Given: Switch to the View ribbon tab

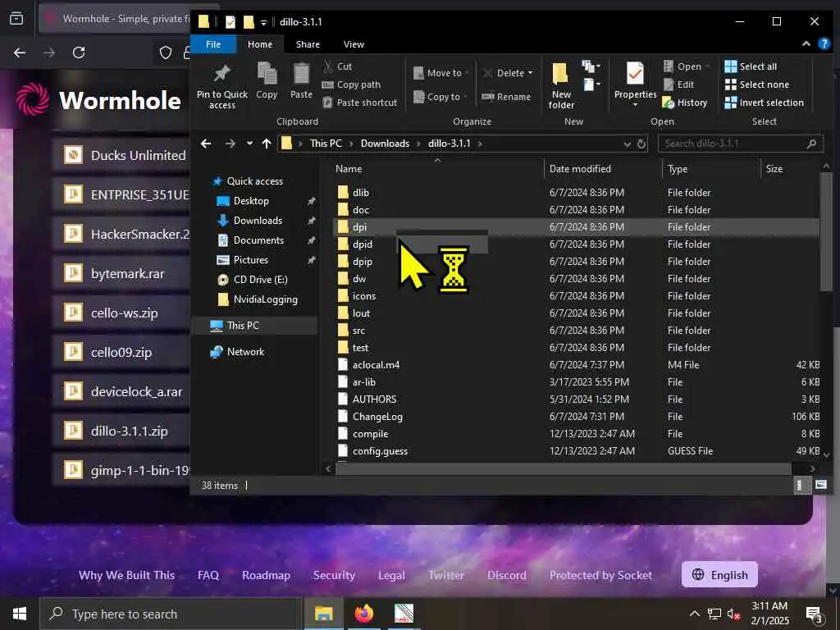Looking at the screenshot, I should 354,44.
